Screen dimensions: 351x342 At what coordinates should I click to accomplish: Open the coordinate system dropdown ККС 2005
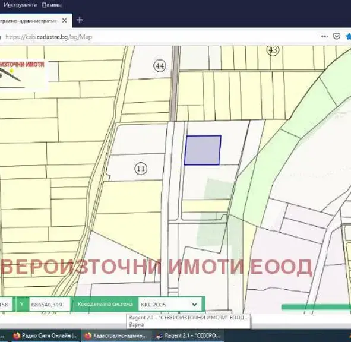169,305
